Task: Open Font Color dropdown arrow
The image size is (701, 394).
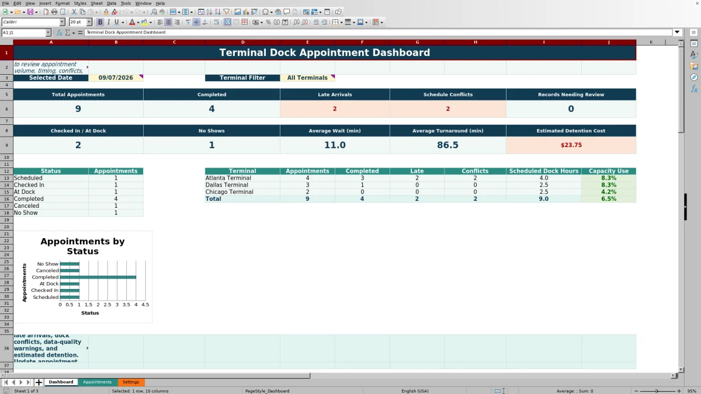Action: pyautogui.click(x=138, y=22)
